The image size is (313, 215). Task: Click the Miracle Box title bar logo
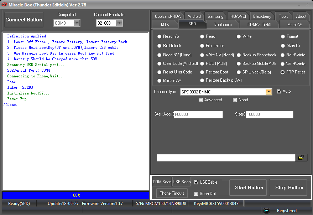pos(4,5)
